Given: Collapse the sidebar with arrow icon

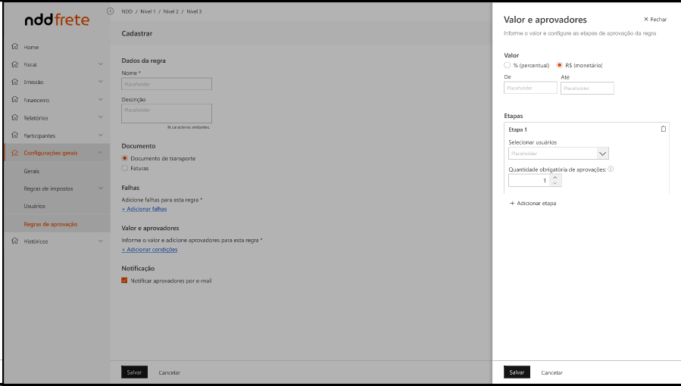Looking at the screenshot, I should [111, 11].
